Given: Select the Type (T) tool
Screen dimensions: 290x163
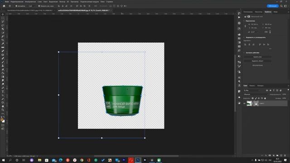Looking at the screenshot, I should point(3,91).
